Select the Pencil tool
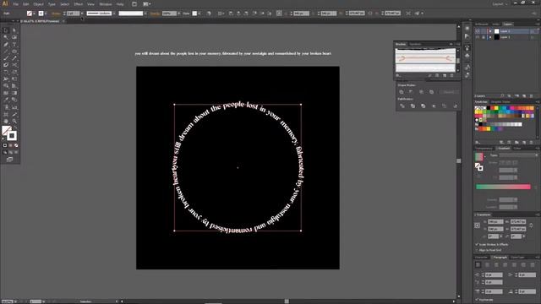Screen dimensions: 541x304 pyautogui.click(x=14, y=58)
